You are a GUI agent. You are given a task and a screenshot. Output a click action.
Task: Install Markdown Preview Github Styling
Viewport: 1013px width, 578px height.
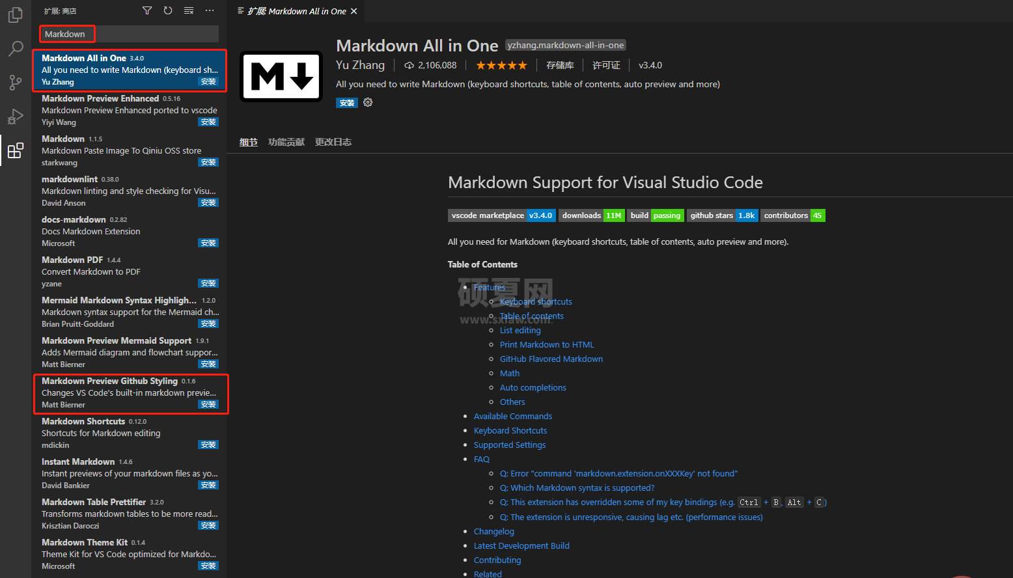click(208, 405)
